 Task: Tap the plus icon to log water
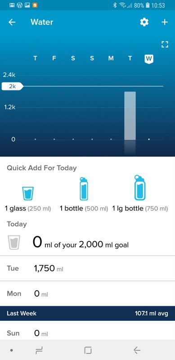tap(165, 22)
